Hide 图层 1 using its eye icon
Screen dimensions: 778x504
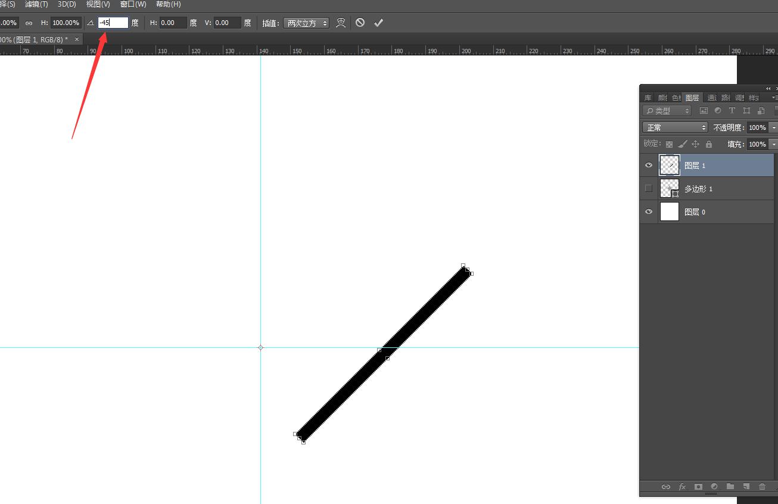(x=649, y=166)
